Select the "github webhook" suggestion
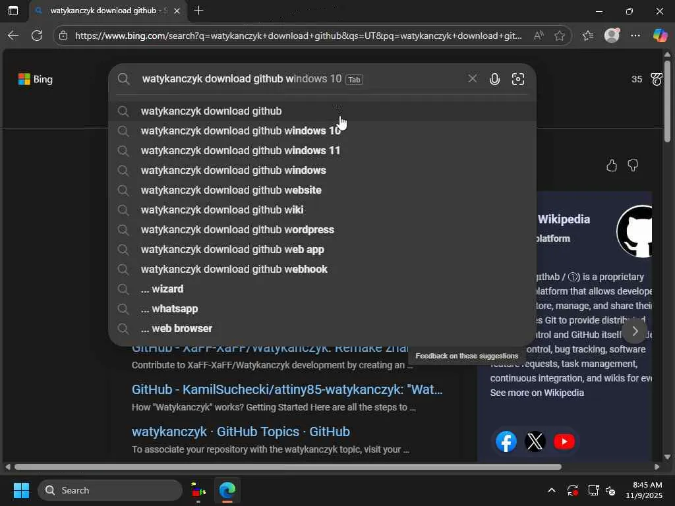The image size is (675, 506). pos(322,269)
